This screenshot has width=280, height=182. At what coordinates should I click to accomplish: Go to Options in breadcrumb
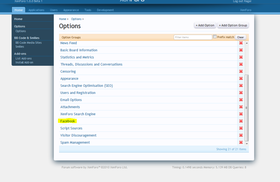coord(76,19)
